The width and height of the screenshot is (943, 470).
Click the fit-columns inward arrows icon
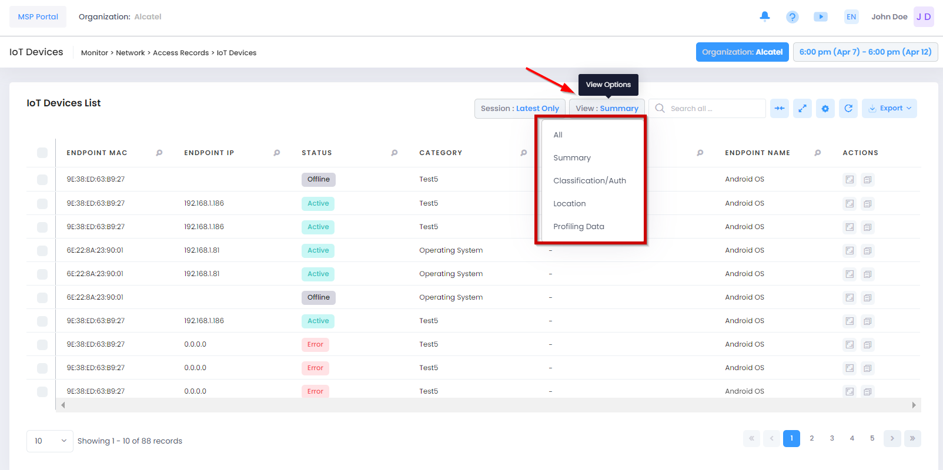coord(780,108)
